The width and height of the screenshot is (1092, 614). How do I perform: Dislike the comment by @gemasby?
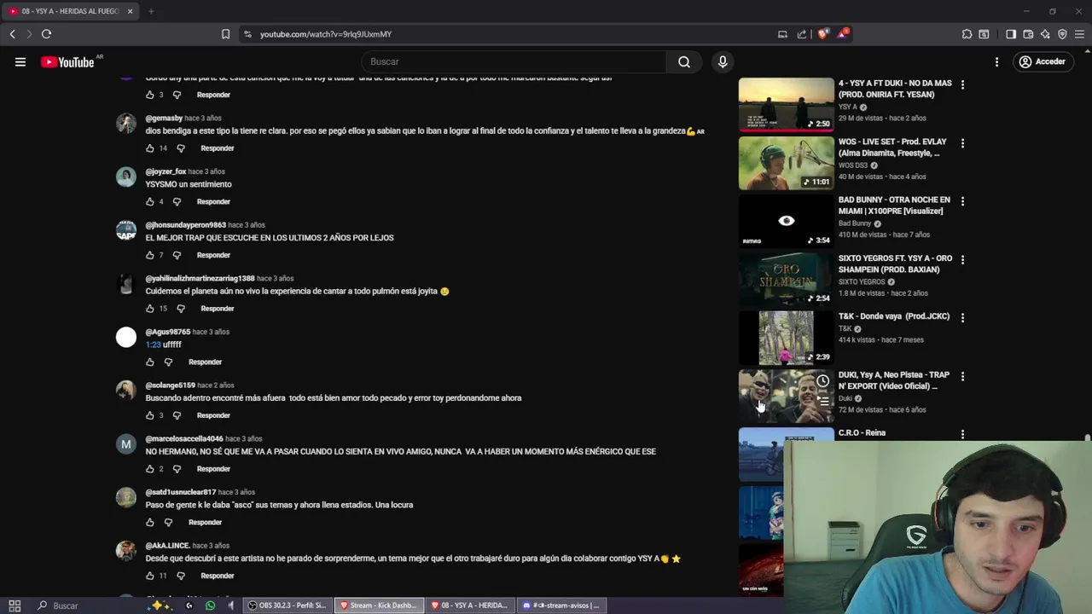pyautogui.click(x=181, y=148)
